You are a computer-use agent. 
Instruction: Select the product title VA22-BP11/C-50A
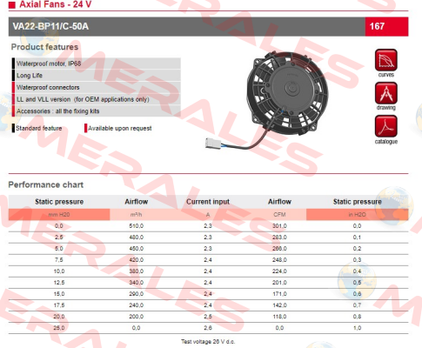(x=50, y=26)
